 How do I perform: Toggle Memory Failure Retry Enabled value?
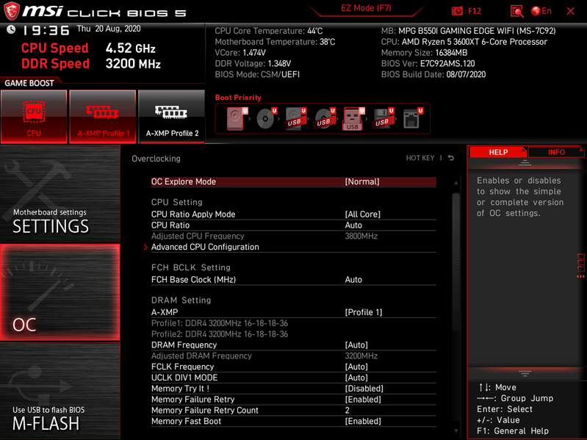tap(363, 399)
